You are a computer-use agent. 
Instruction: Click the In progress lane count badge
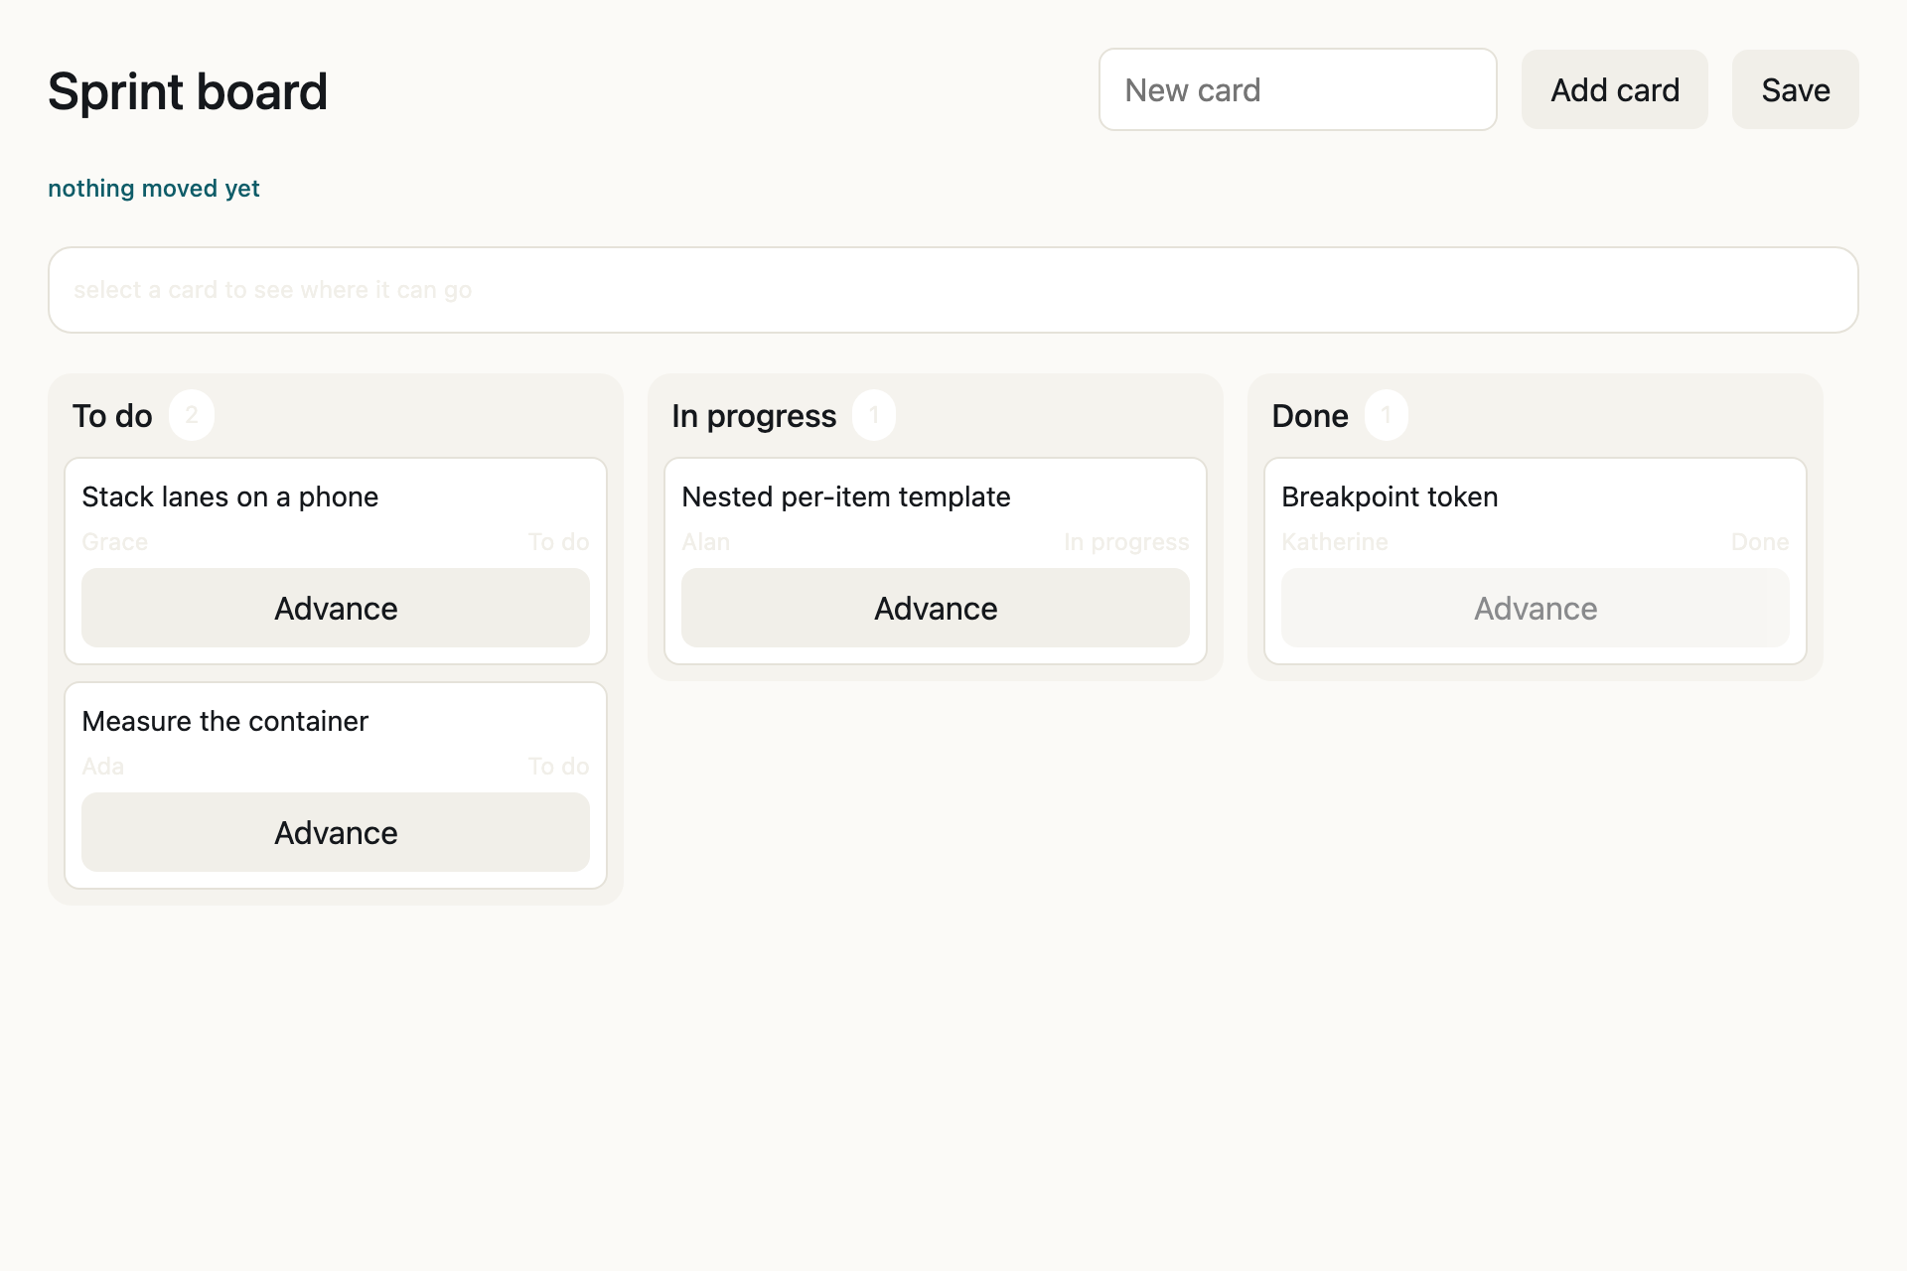874,415
